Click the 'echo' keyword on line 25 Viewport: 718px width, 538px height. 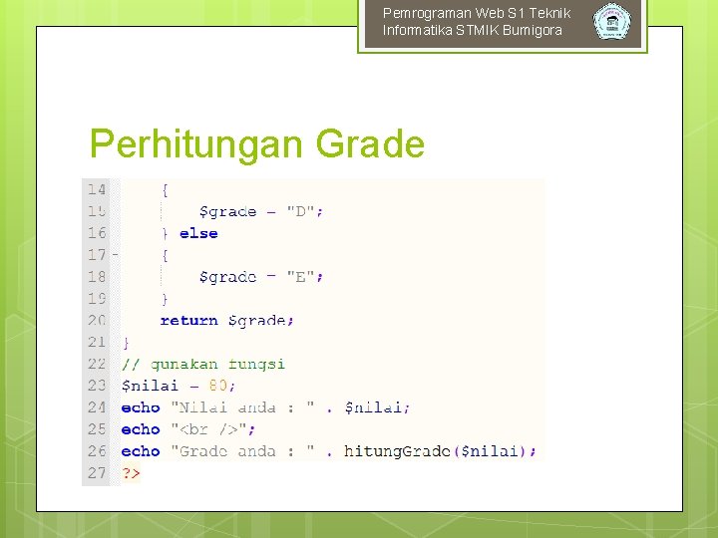coord(141,429)
